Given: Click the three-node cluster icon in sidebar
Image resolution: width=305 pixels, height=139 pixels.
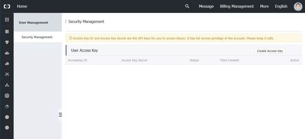Looking at the screenshot, I should click(x=7, y=85).
